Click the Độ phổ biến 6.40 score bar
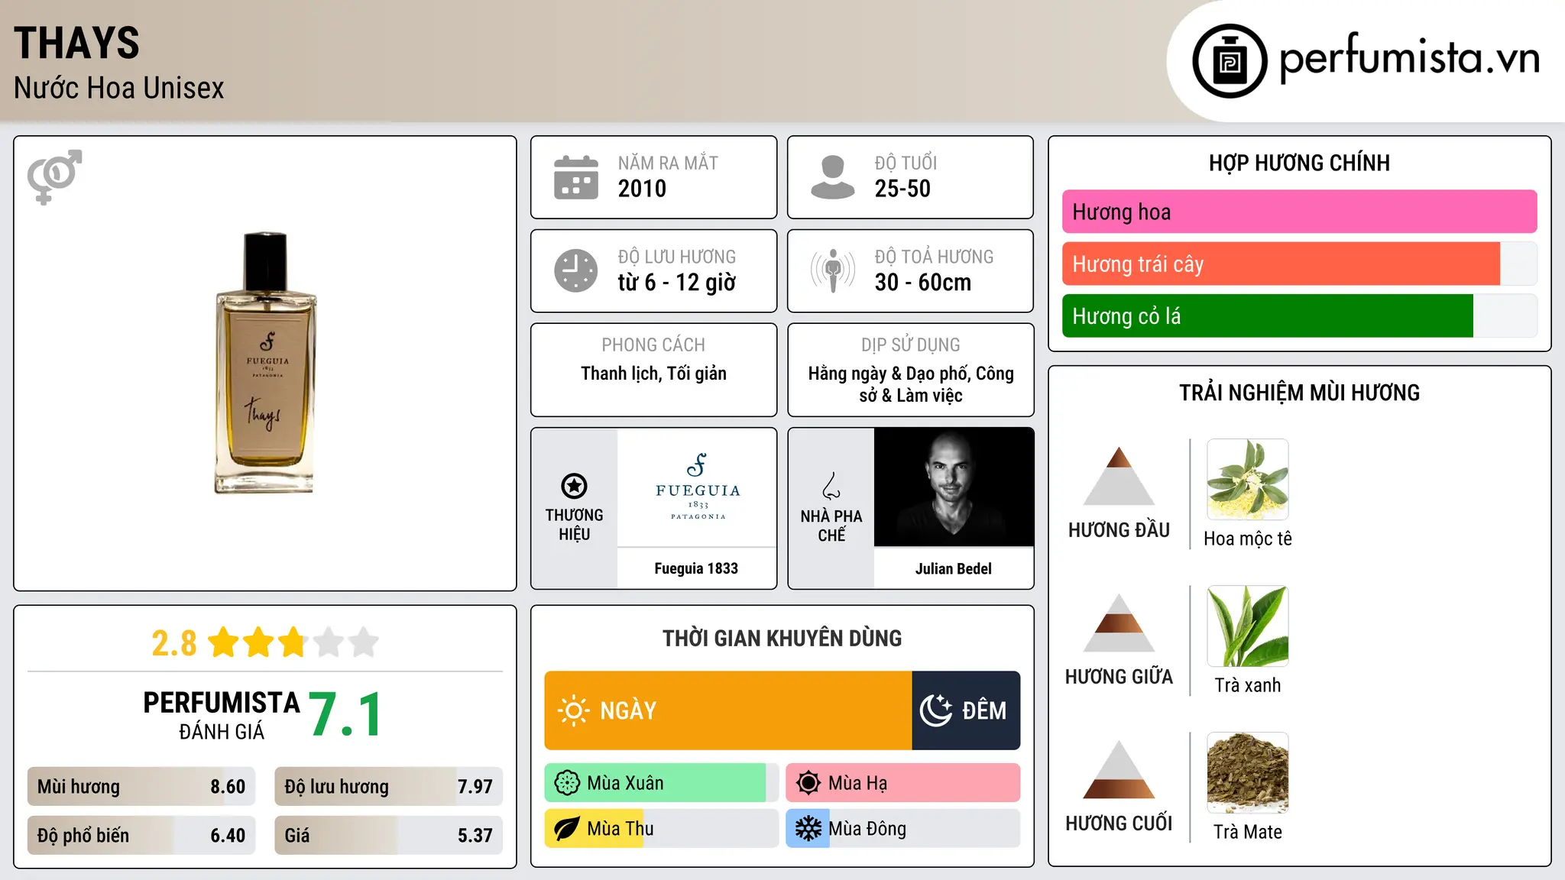Image resolution: width=1565 pixels, height=880 pixels. point(141,836)
